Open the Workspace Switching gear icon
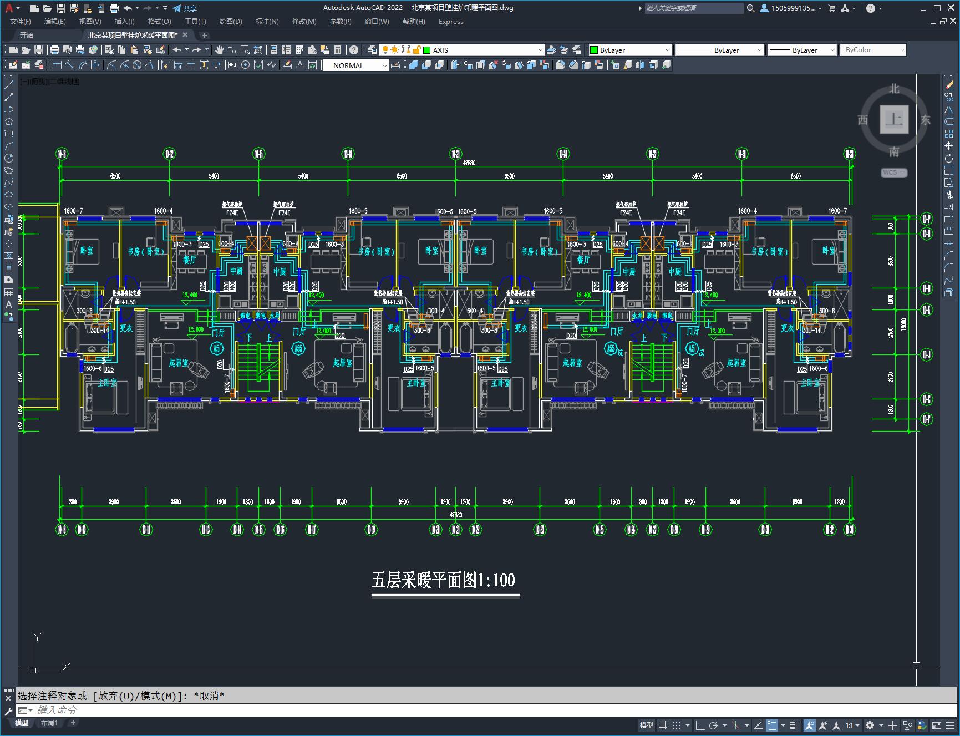Viewport: 960px width, 736px height. [870, 725]
